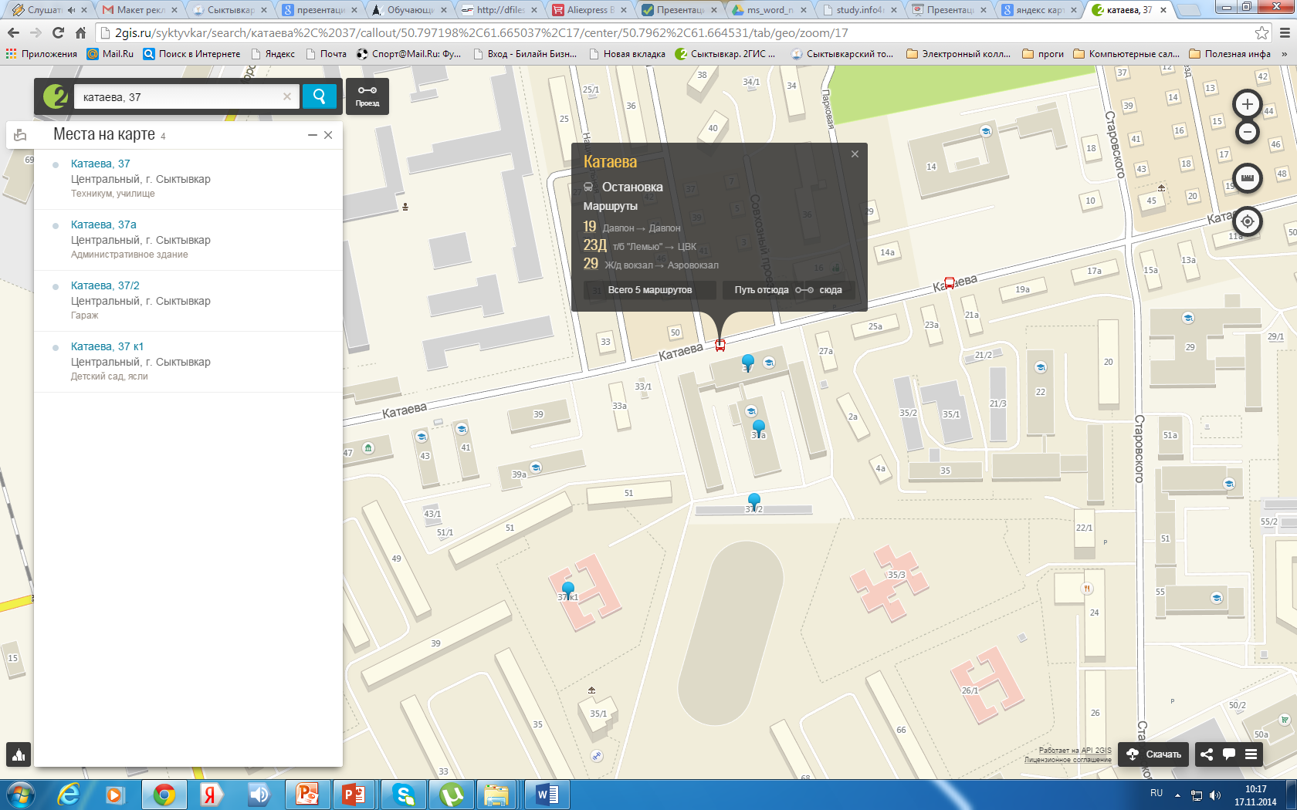Bookmark this page with the star
The width and height of the screenshot is (1297, 810).
1261,33
